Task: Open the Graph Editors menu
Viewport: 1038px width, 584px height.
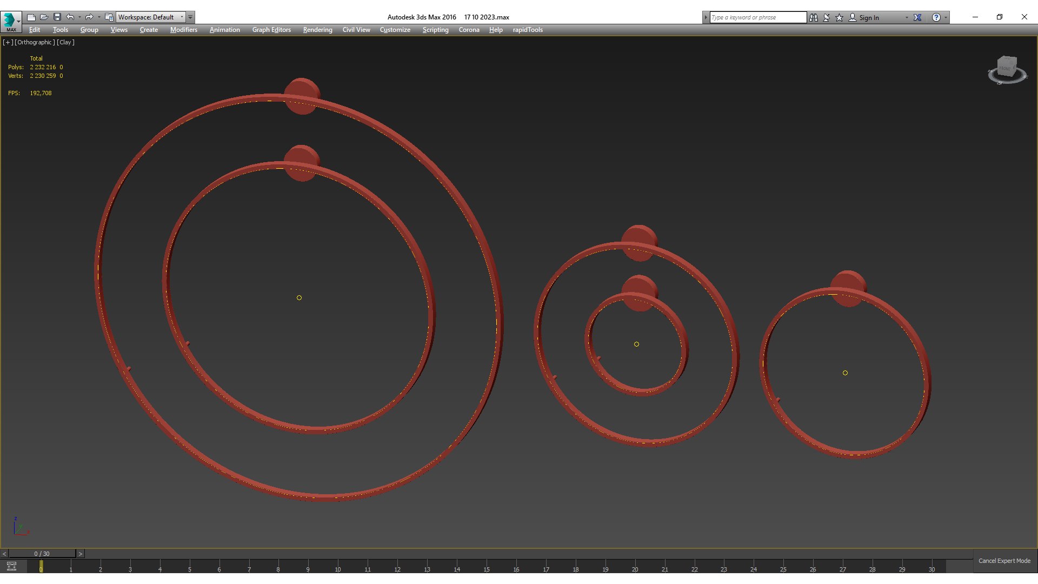Action: click(x=271, y=30)
